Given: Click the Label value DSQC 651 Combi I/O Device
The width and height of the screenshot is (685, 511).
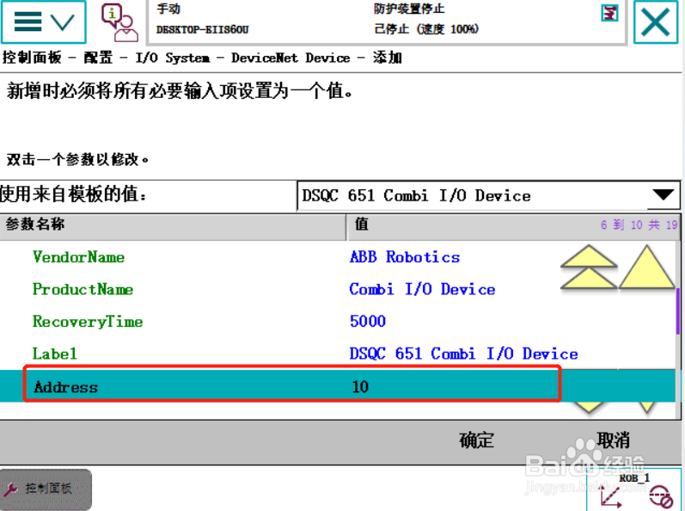Looking at the screenshot, I should (x=463, y=354).
